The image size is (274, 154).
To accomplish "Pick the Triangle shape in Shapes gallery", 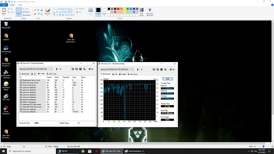I will click(x=72, y=9).
